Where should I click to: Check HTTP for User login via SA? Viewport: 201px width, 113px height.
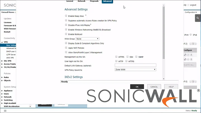116,61
